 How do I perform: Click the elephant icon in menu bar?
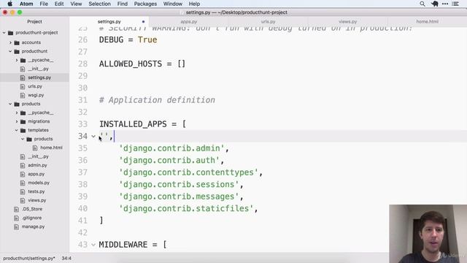[435, 4]
